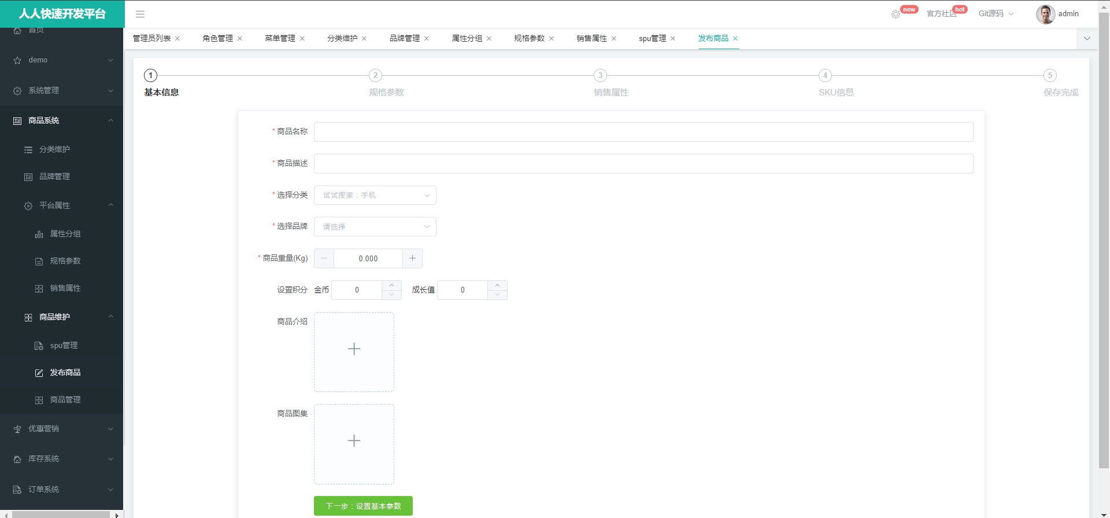Image resolution: width=1110 pixels, height=518 pixels.
Task: Click the 商品管理 grid icon
Action: click(39, 400)
